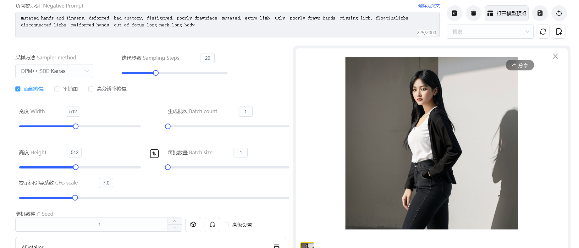Image resolution: width=579 pixels, height=248 pixels.
Task: Click the Width slider handle
Action: 76,126
